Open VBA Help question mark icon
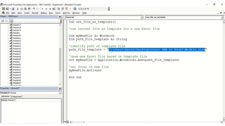 (x=75, y=9)
